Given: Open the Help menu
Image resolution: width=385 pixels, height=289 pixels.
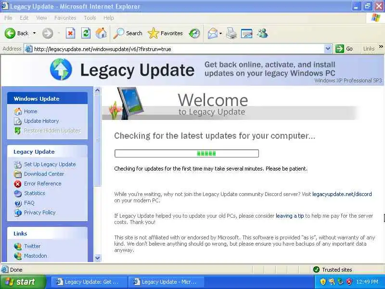Looking at the screenshot, I should click(108, 18).
